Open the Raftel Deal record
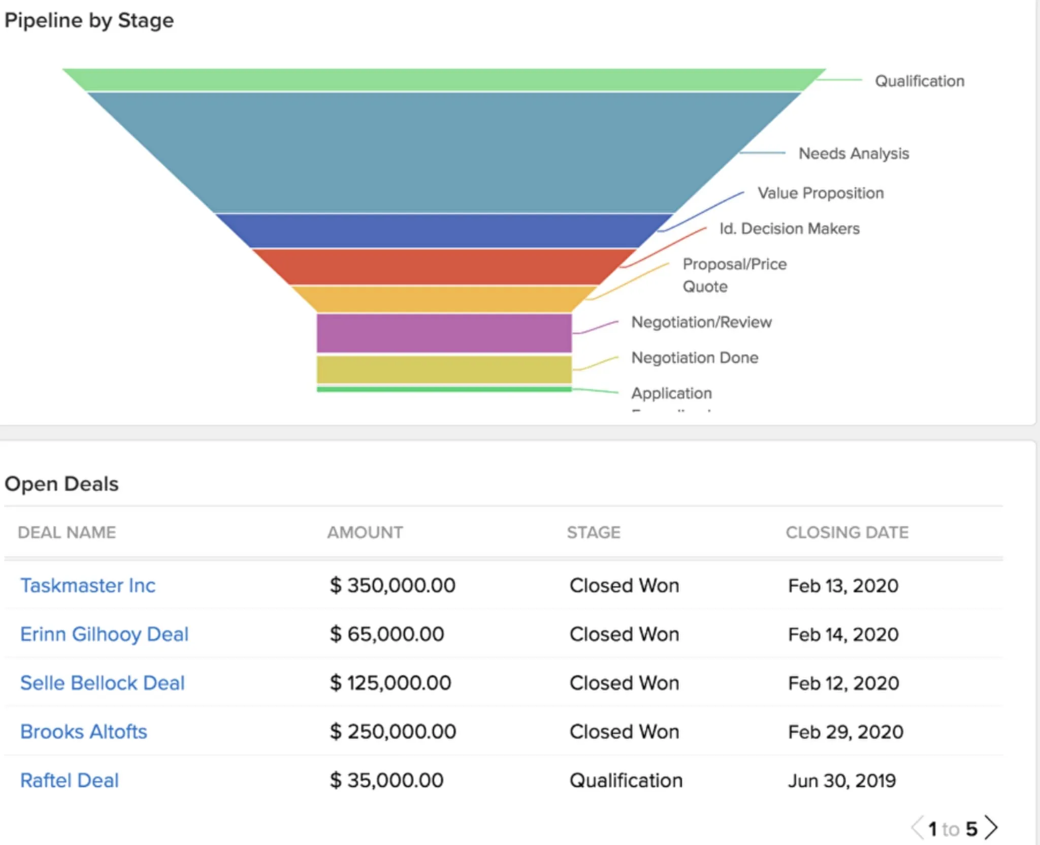 [69, 780]
